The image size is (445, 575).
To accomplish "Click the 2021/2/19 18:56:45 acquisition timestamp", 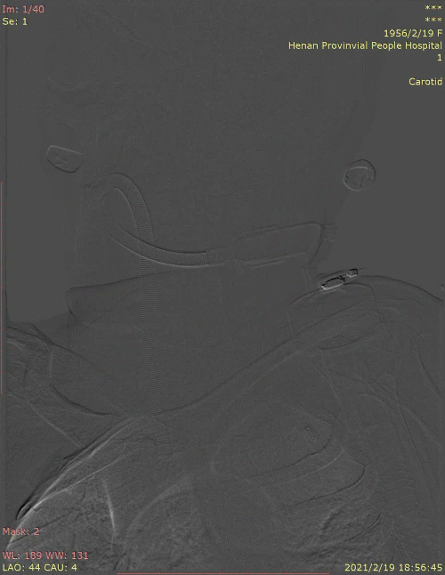I will pyautogui.click(x=393, y=567).
